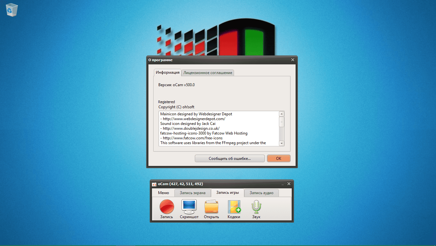Image resolution: width=436 pixels, height=246 pixels.
Task: Click the 'Sound icon designed by Jack Cai' line
Action: (188, 124)
